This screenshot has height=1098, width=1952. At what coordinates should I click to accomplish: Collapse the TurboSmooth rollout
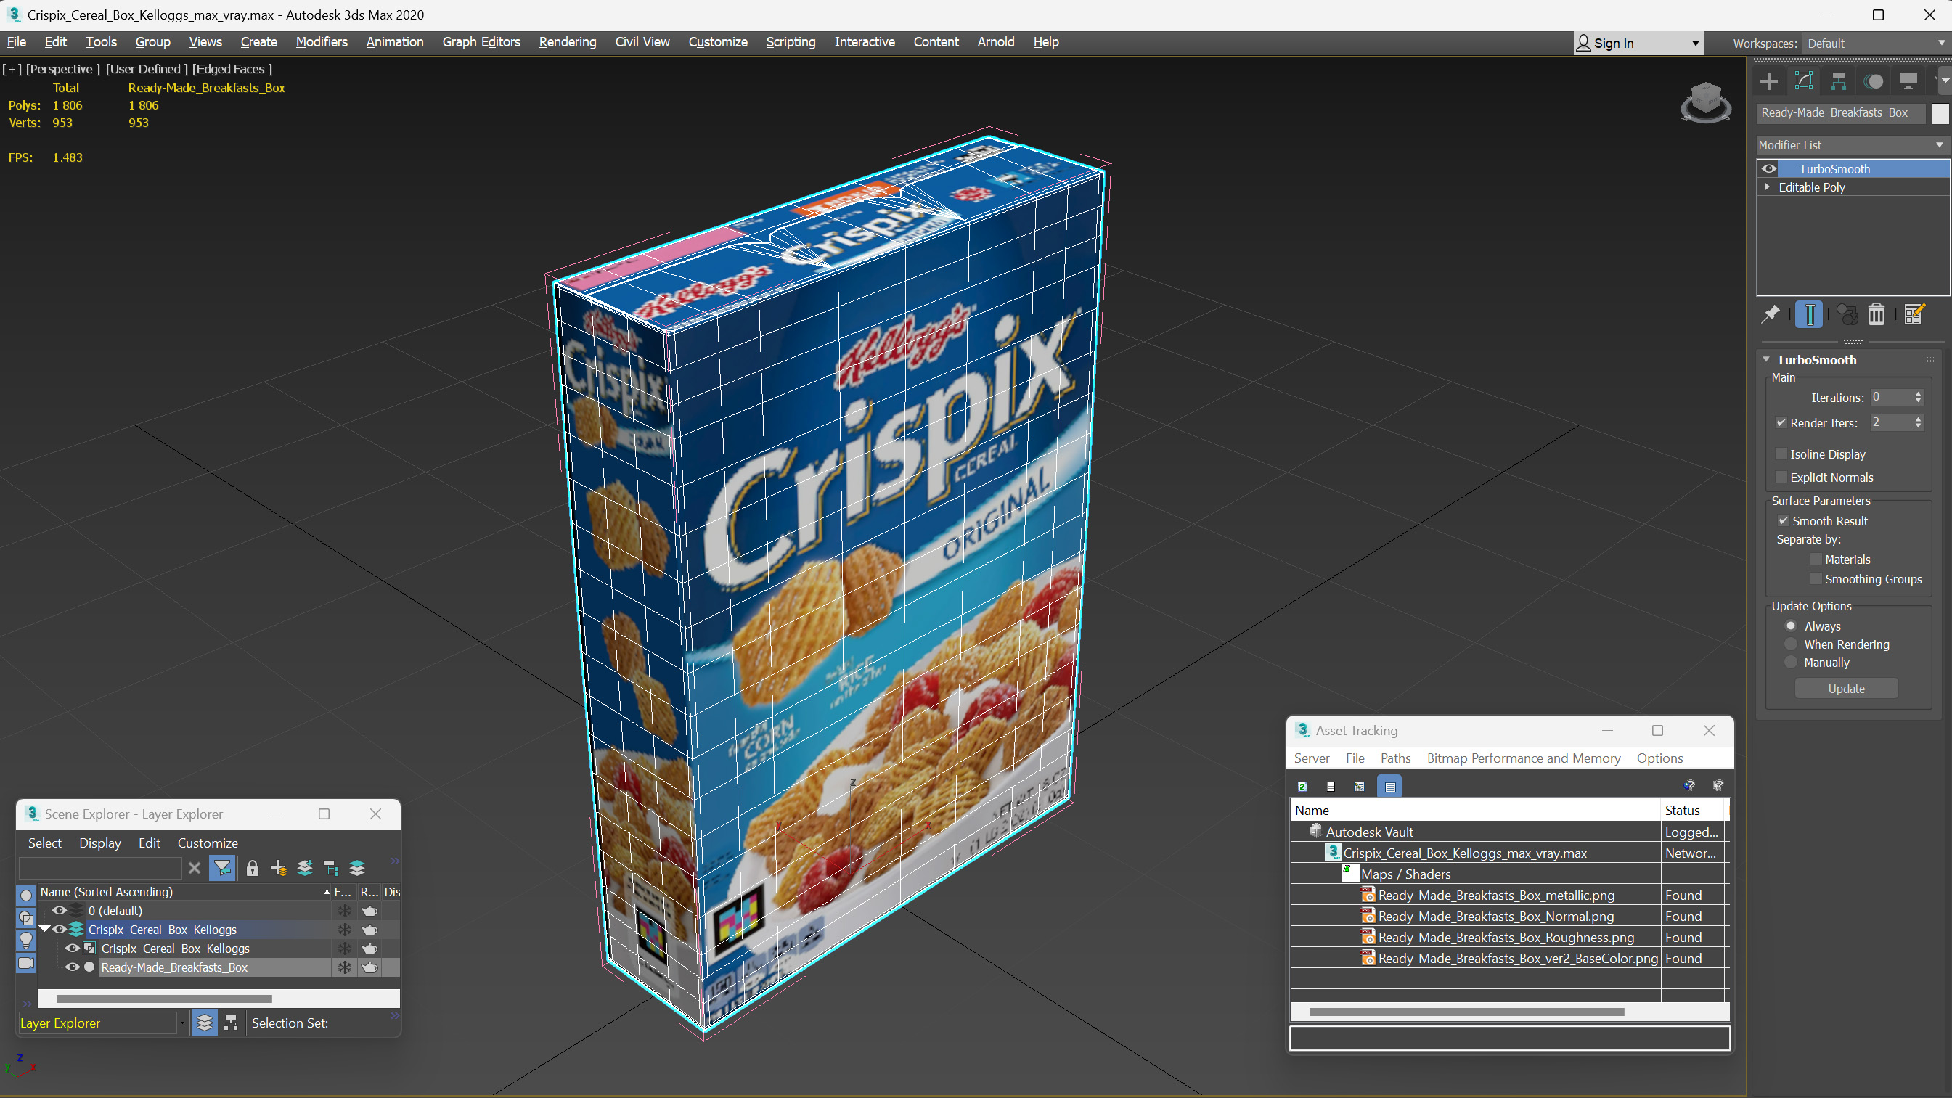(x=1766, y=359)
